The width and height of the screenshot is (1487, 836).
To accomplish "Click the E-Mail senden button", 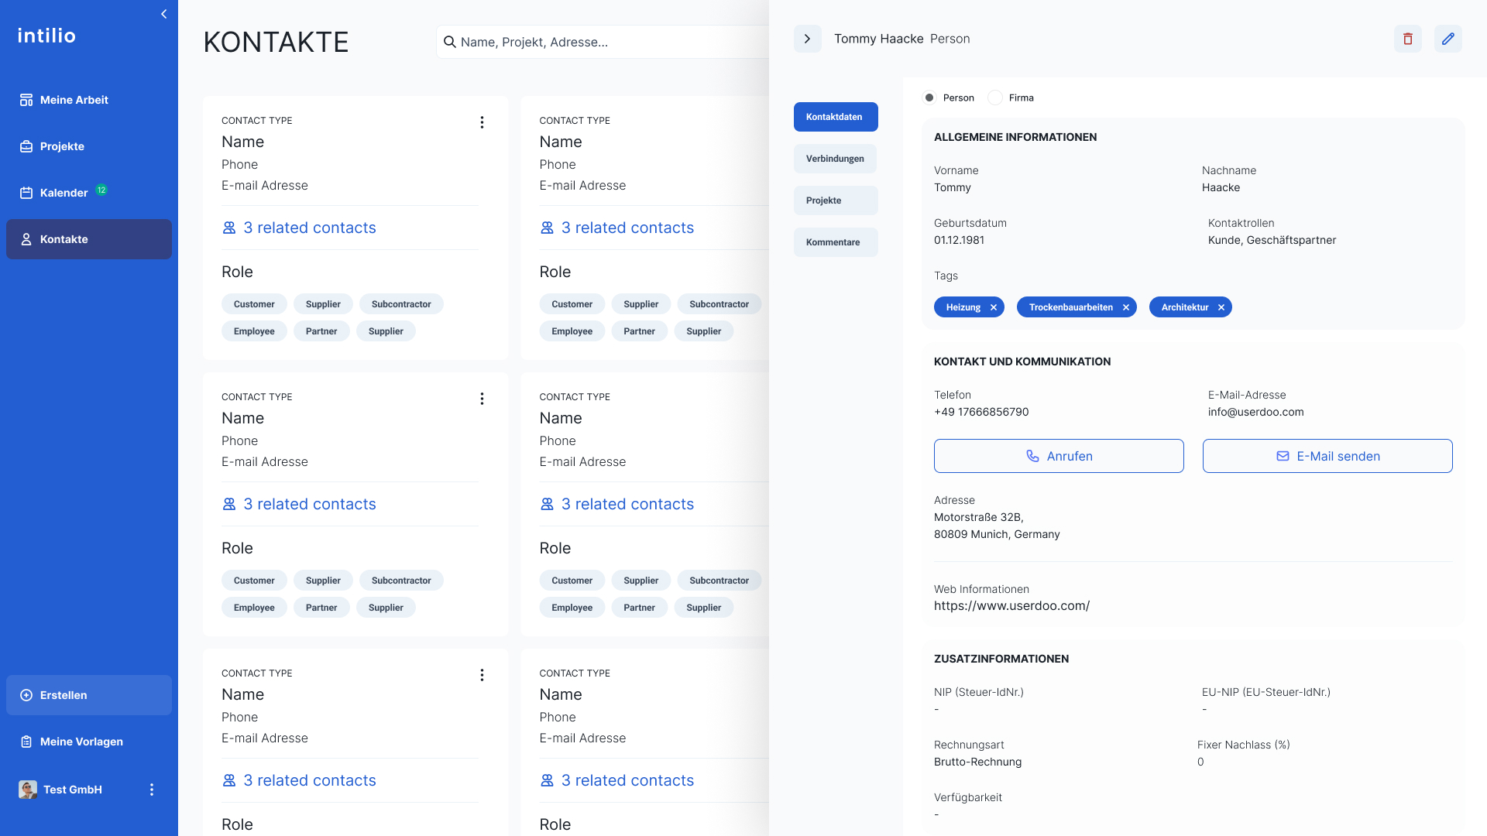I will (x=1327, y=456).
